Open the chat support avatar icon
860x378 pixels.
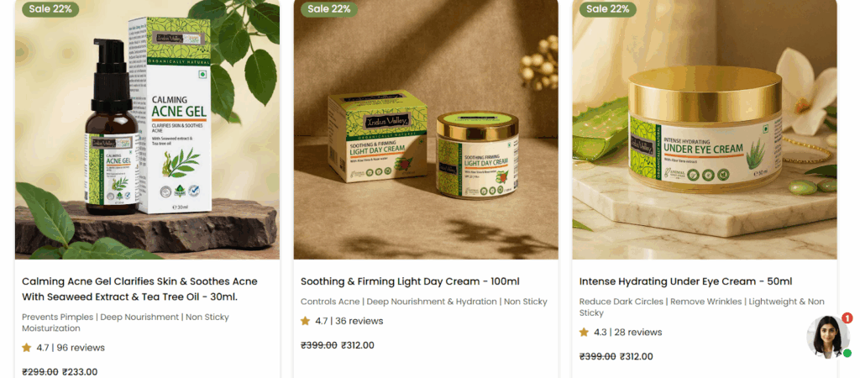coord(827,338)
